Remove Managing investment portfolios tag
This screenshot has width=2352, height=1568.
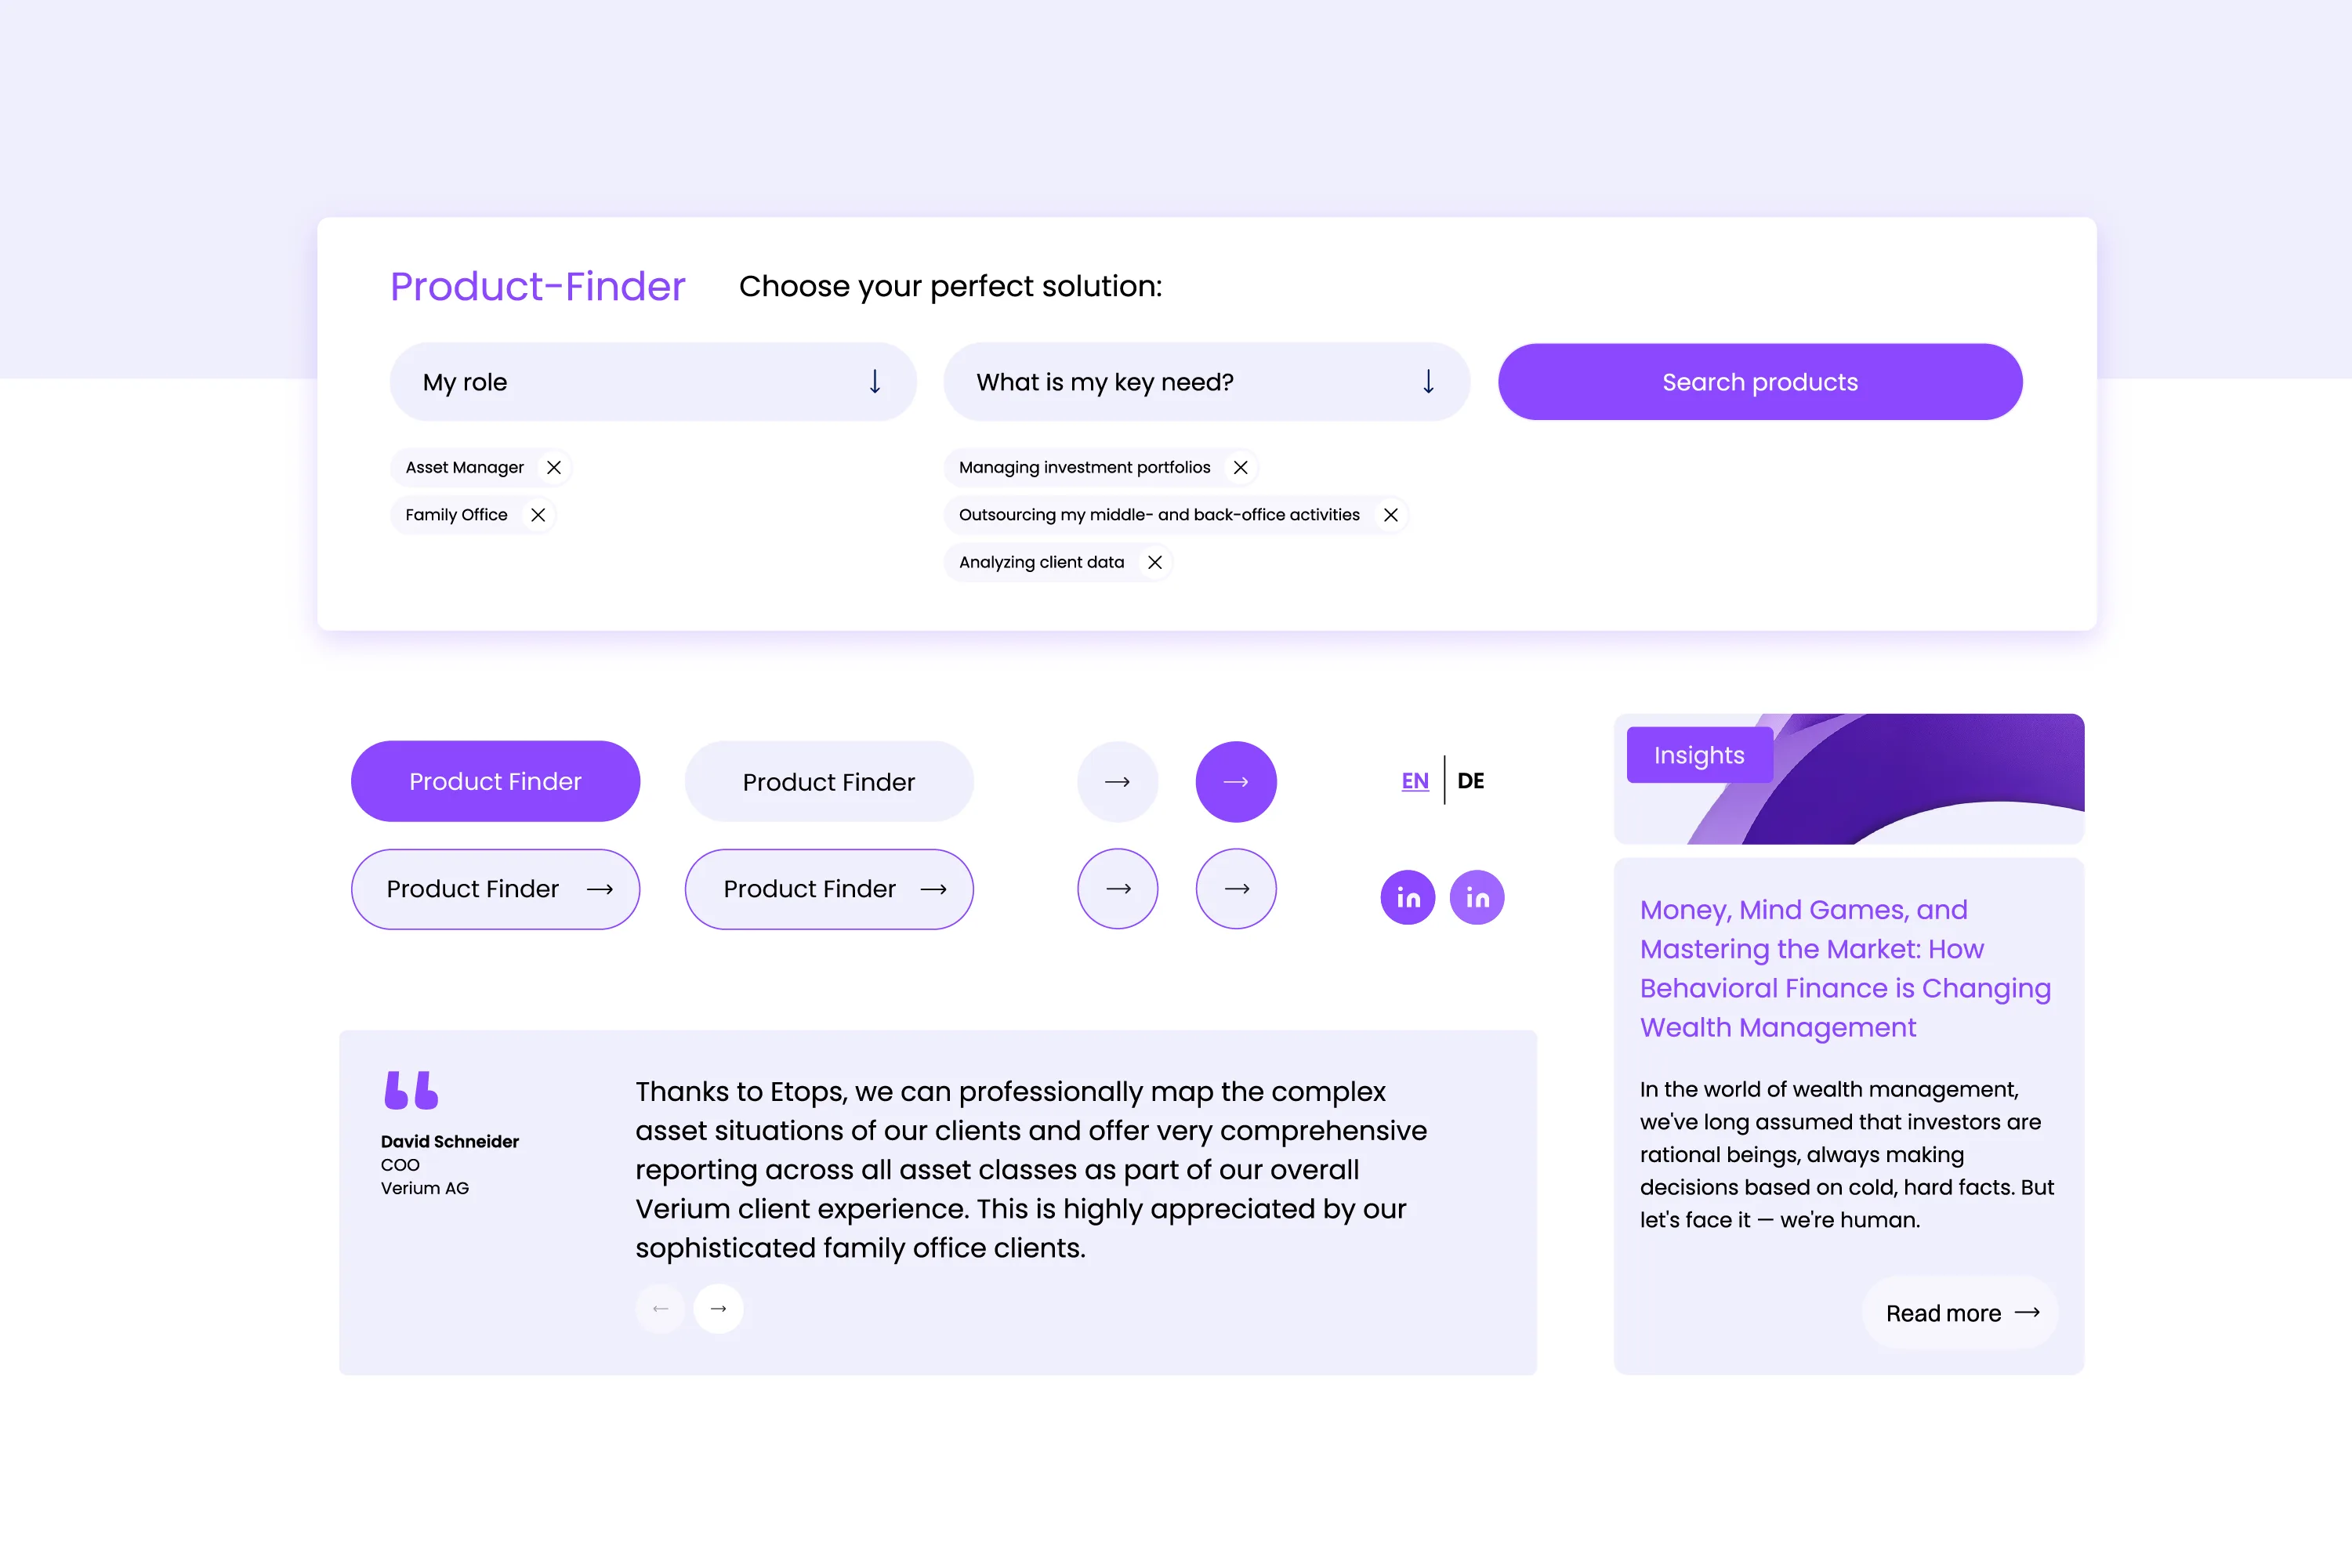[x=1240, y=467]
